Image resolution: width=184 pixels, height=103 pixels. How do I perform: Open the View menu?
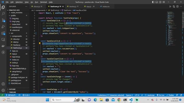point(27,2)
